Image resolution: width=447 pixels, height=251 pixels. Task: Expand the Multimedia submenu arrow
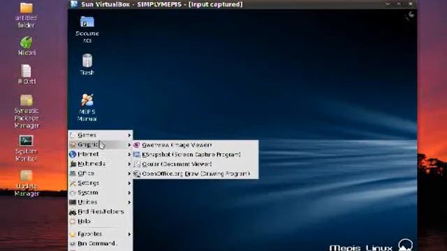(129, 164)
